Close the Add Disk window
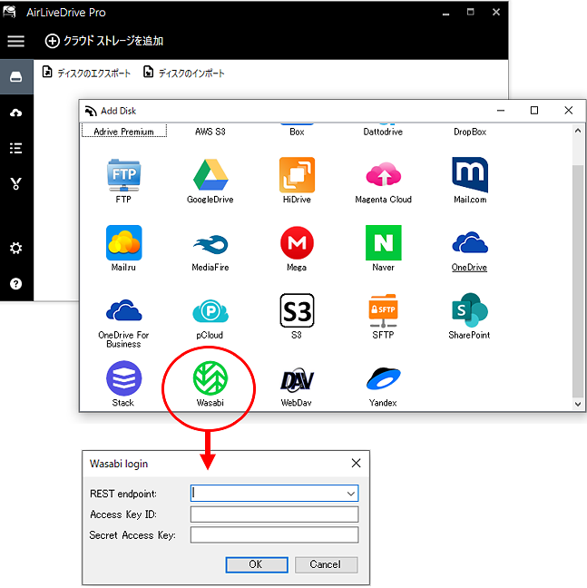The width and height of the screenshot is (587, 588). tap(569, 111)
